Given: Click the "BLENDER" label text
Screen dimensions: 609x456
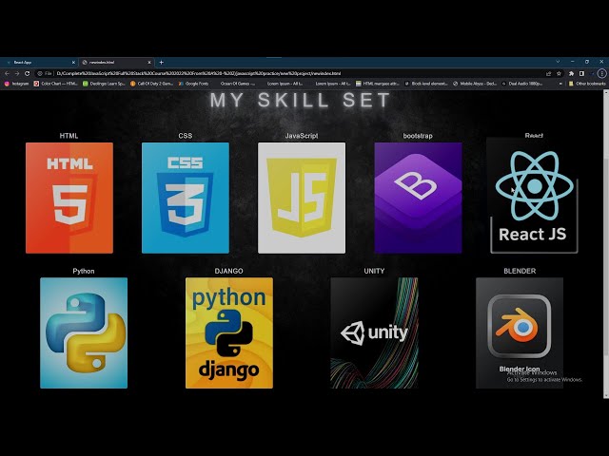Looking at the screenshot, I should click(520, 271).
